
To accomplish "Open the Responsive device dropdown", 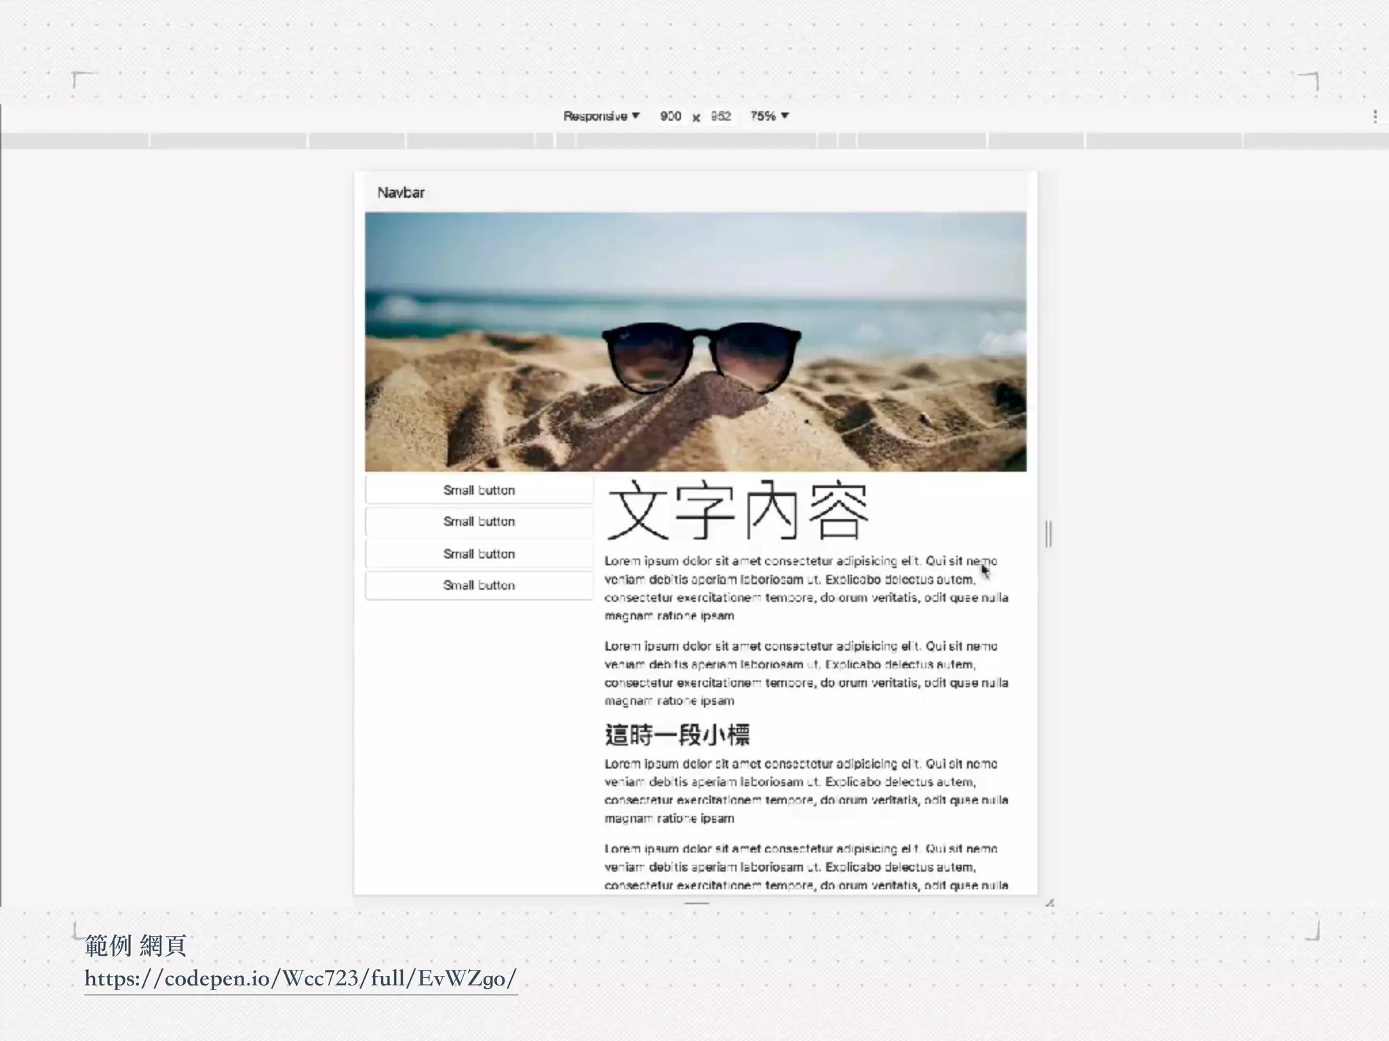I will (x=601, y=116).
